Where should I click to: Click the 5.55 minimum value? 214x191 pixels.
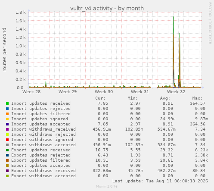(135, 150)
